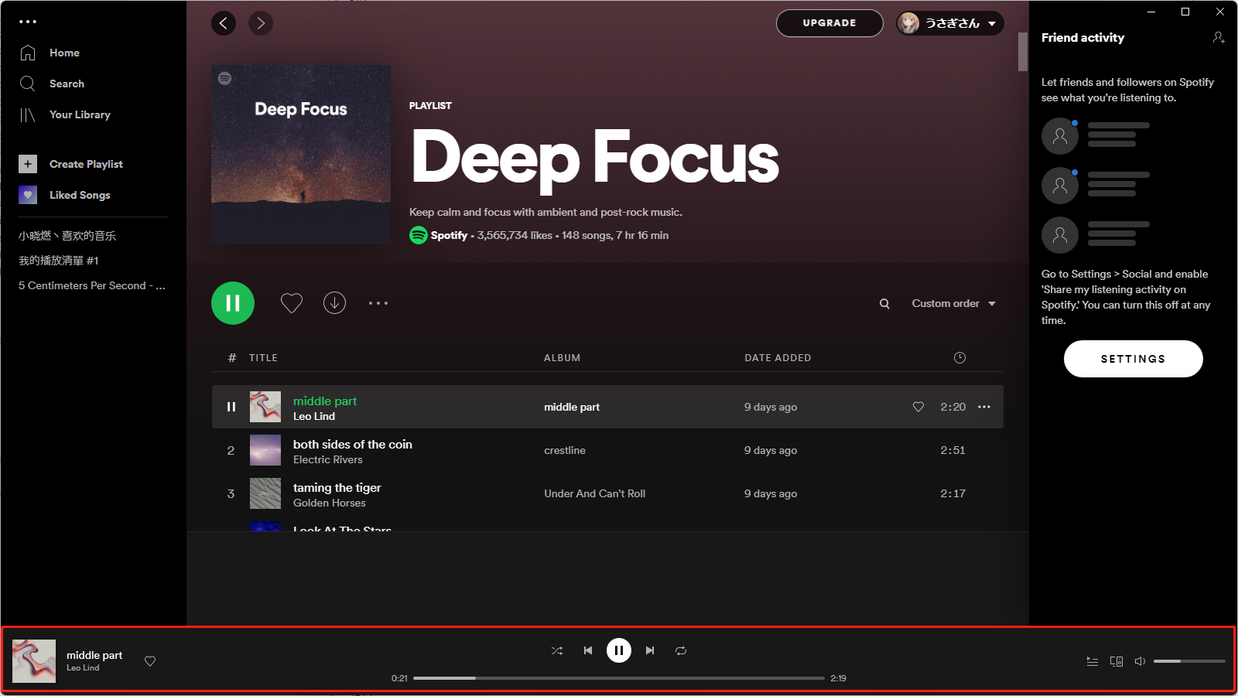Select the track 'both sides of the coin'
This screenshot has height=696, width=1238.
(607, 450)
